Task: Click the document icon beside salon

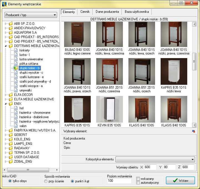Action: [16, 126]
